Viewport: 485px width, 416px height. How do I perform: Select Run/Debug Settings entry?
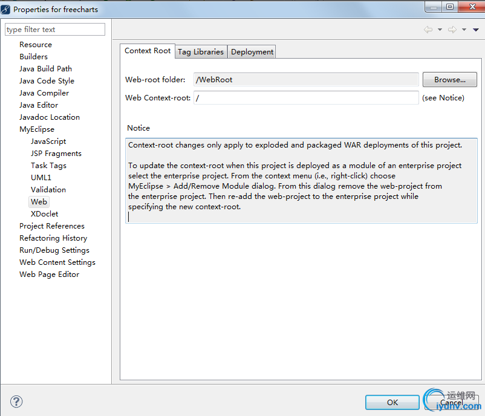(x=54, y=250)
